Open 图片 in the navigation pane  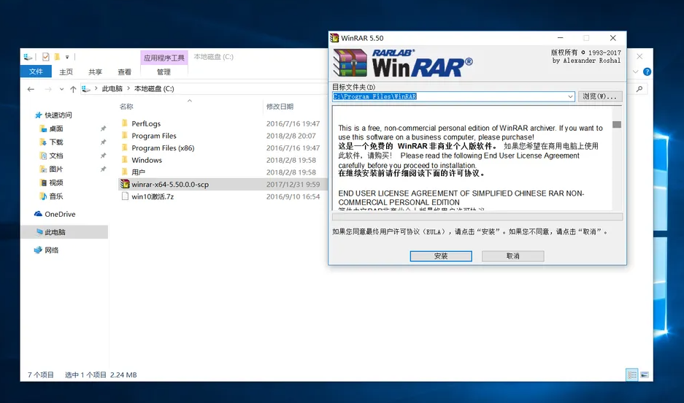click(56, 169)
